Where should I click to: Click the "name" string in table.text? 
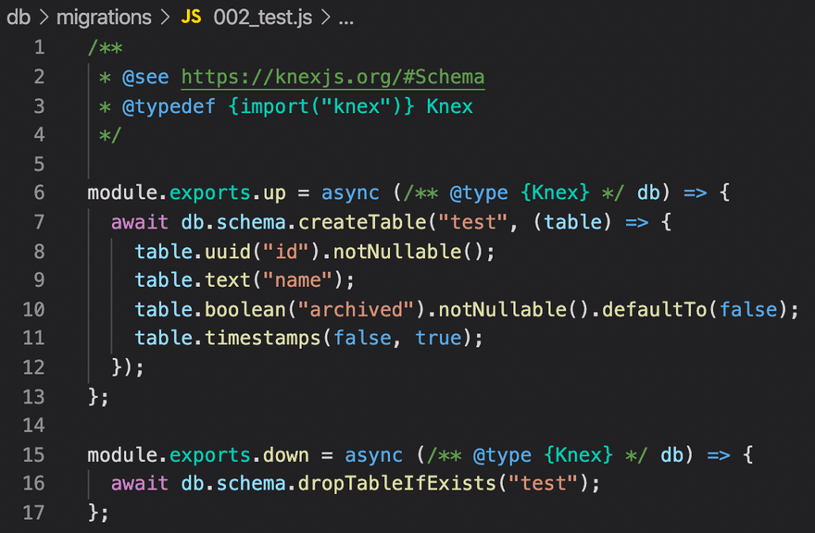point(297,279)
